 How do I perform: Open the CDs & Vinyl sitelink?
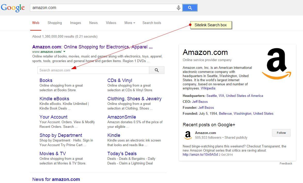click(x=120, y=80)
